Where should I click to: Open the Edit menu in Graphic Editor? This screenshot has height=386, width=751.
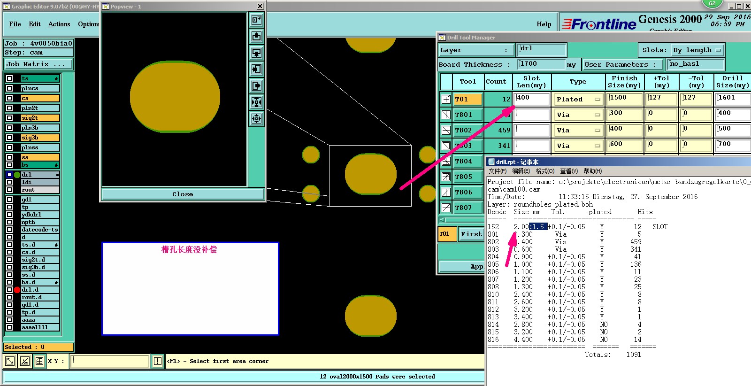(35, 24)
